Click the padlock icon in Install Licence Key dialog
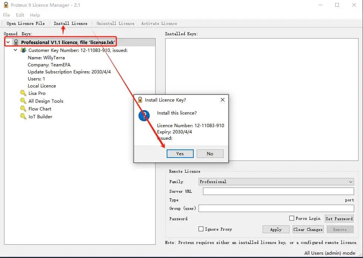The width and height of the screenshot is (363, 258). tap(140, 100)
